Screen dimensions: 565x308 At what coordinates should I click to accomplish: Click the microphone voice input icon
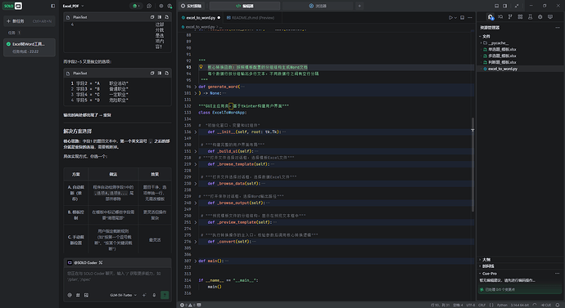coord(154,295)
